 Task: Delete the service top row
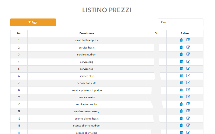[181, 68]
